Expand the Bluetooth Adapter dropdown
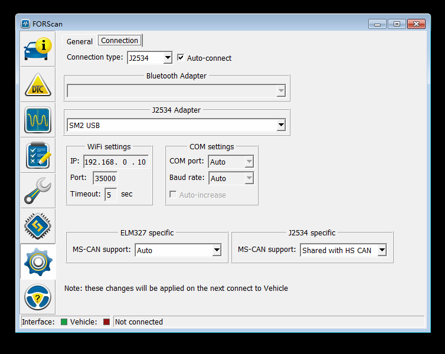Image resolution: width=445 pixels, height=354 pixels. [x=176, y=91]
